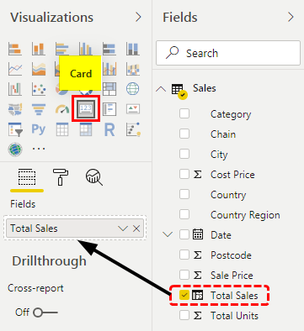Switch to the Format paint roller tab
The image size is (304, 331).
tap(61, 177)
